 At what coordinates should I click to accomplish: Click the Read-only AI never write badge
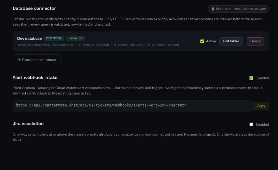(238, 9)
